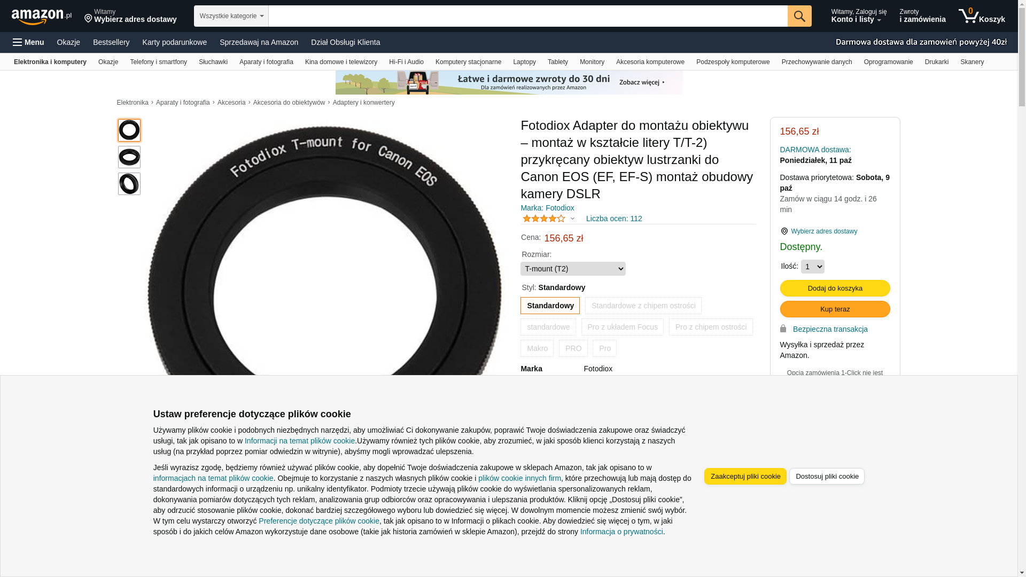Click into the search input field
The height and width of the screenshot is (577, 1026).
[x=528, y=16]
